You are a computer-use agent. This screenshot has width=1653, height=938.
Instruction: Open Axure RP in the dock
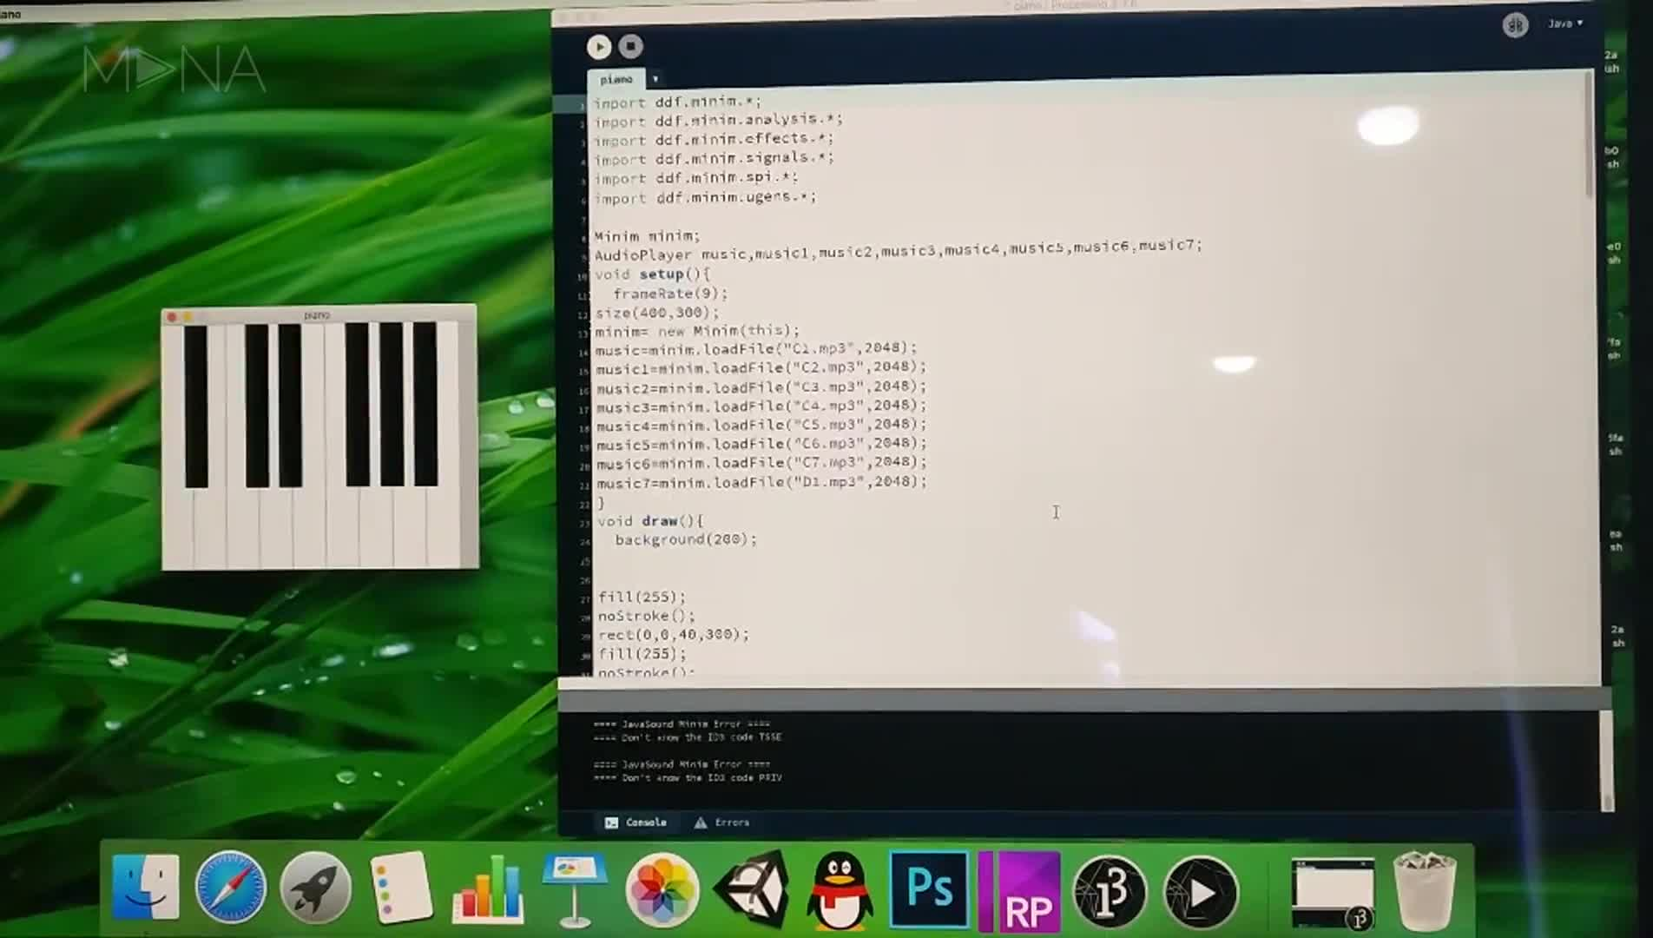(x=1019, y=891)
